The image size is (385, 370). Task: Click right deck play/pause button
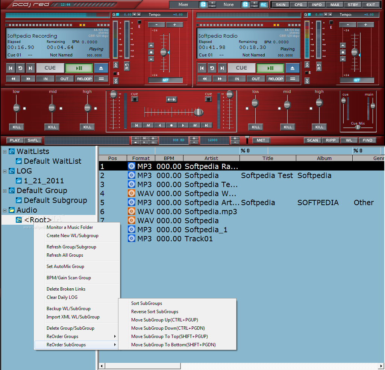point(270,68)
